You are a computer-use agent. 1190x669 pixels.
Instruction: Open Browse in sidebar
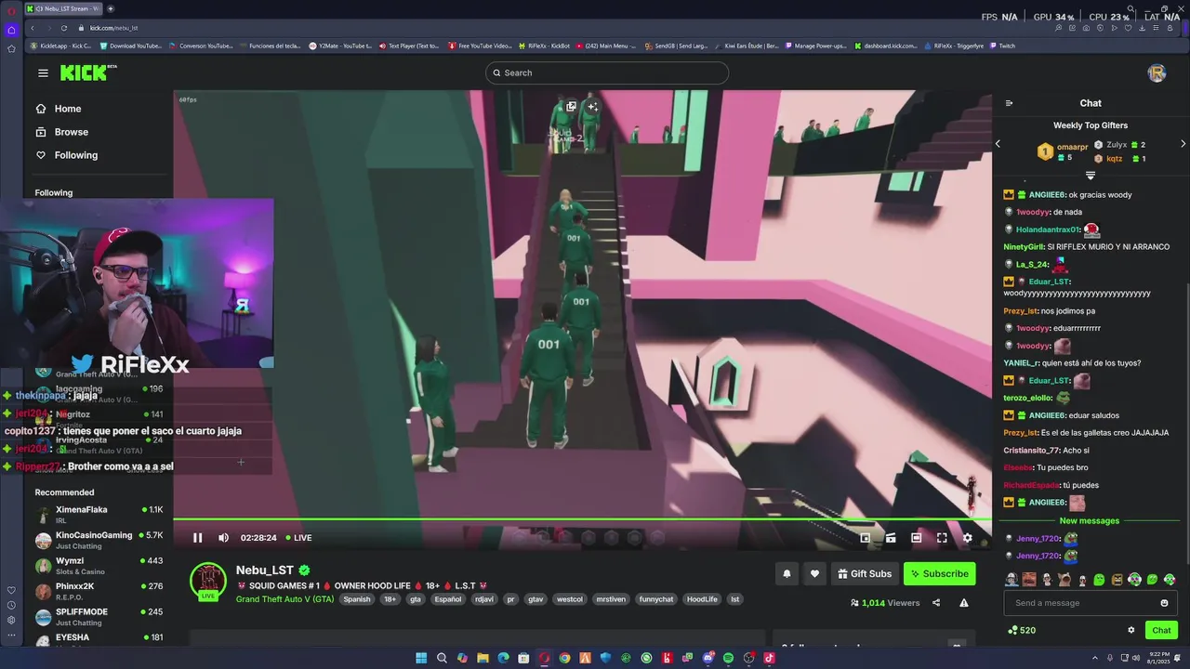(x=71, y=132)
